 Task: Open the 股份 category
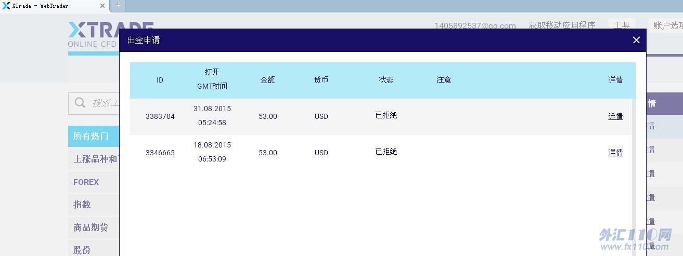click(x=82, y=250)
